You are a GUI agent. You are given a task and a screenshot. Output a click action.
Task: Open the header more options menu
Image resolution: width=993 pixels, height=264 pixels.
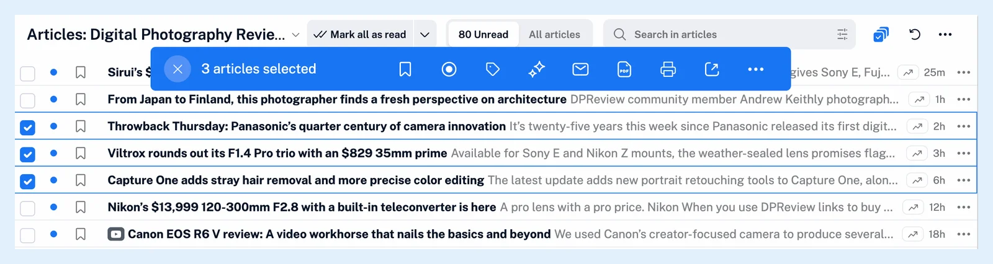(x=945, y=35)
